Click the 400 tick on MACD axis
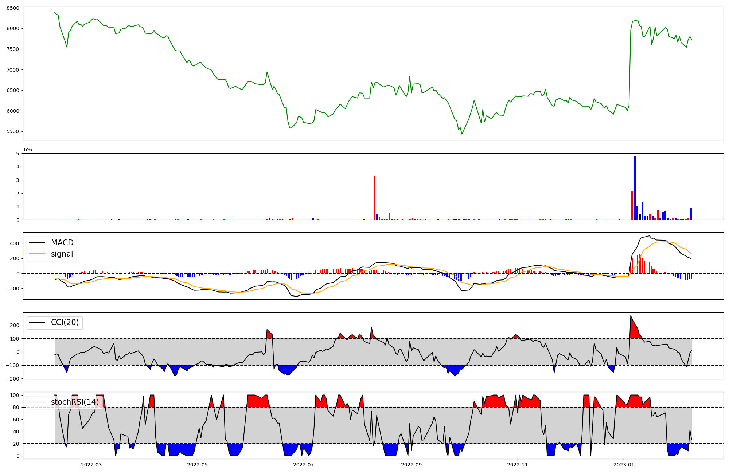Viewport: 729px width, 473px height. (15, 243)
